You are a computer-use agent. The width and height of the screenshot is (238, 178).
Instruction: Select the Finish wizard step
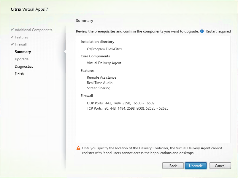[x=19, y=74]
